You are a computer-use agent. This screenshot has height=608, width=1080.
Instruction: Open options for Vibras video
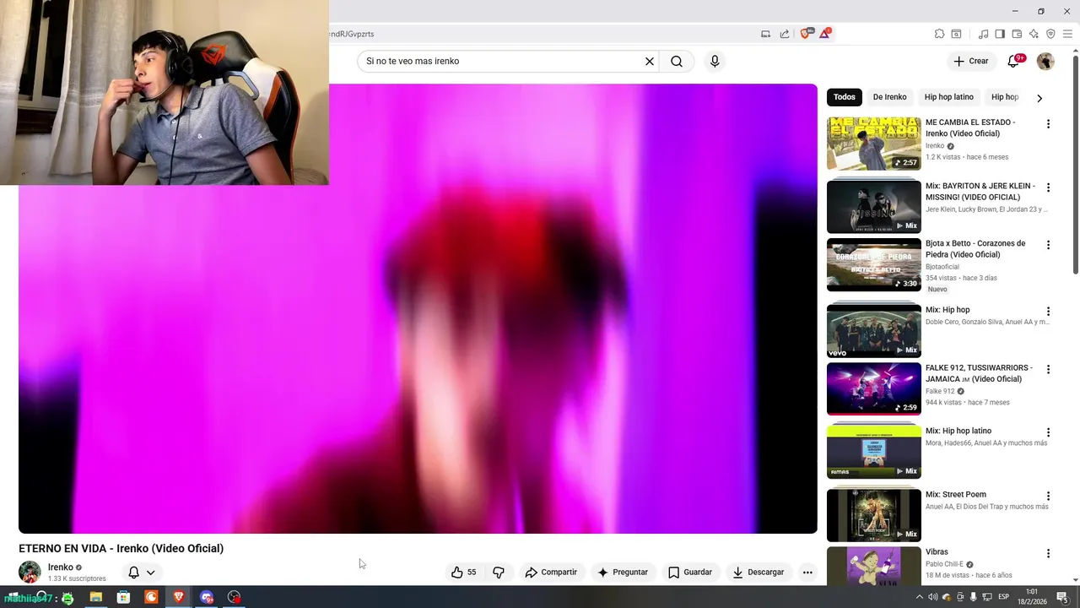1048,553
